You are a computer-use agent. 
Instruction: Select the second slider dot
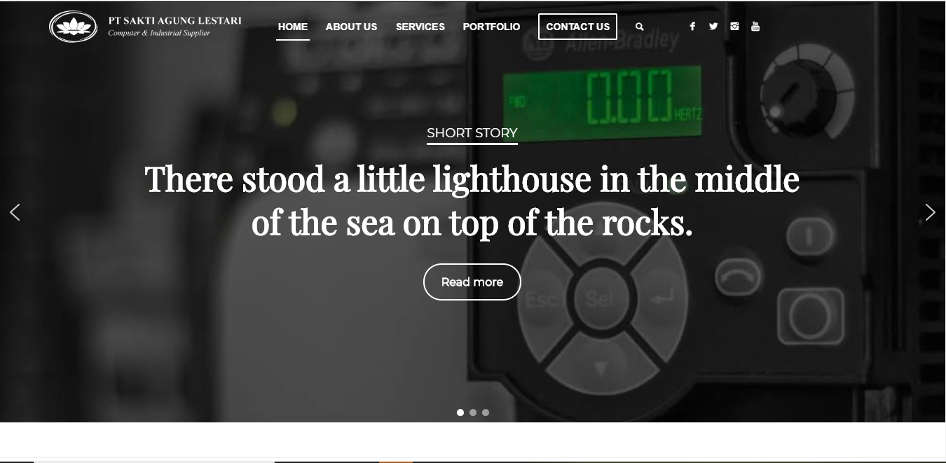pyautogui.click(x=473, y=413)
